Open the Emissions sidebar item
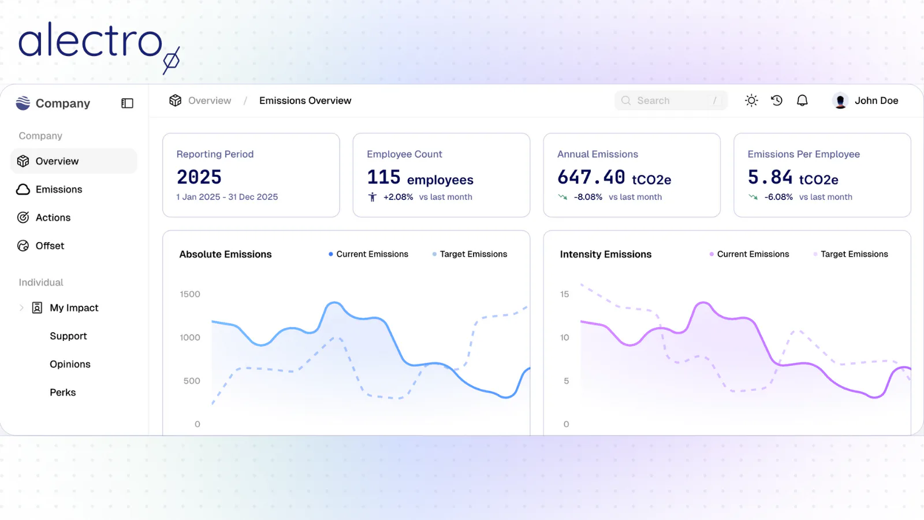The height and width of the screenshot is (520, 924). click(74, 190)
